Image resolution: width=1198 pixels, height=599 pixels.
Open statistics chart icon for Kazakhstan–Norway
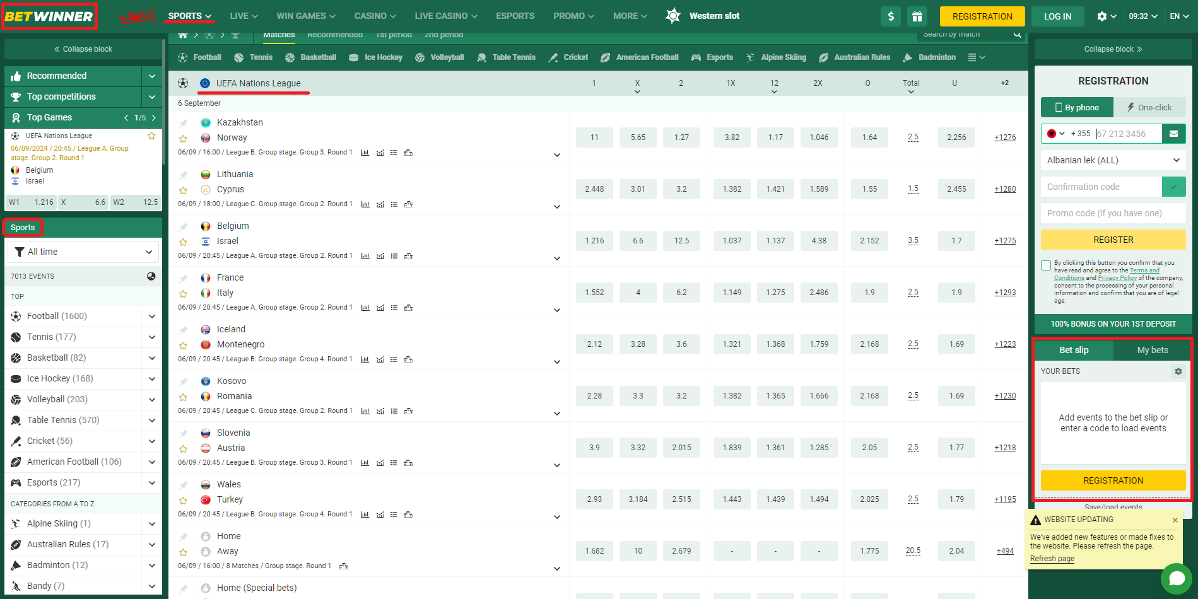(365, 153)
